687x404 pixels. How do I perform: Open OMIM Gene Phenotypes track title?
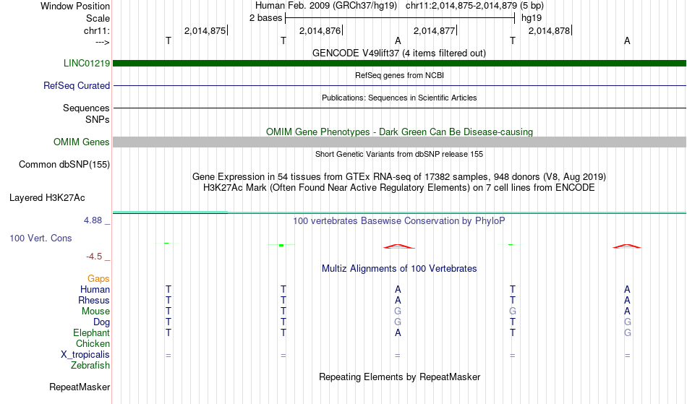coord(399,132)
